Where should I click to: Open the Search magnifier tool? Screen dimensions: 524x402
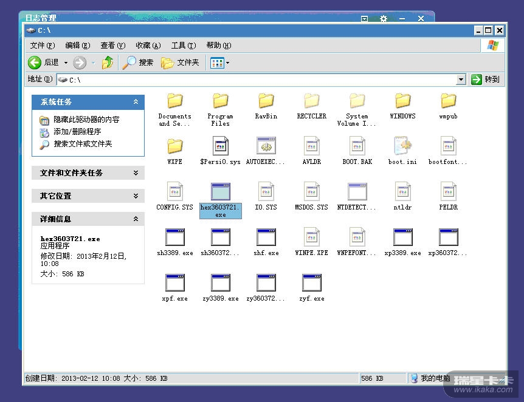point(138,63)
